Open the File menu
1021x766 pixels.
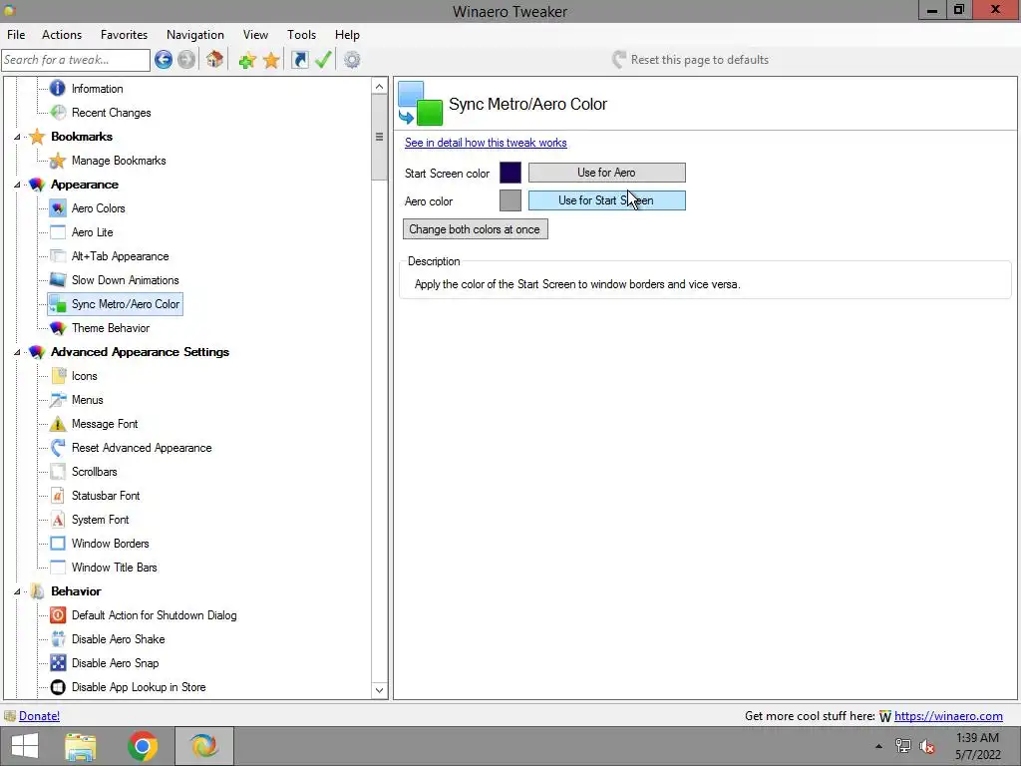coord(16,35)
